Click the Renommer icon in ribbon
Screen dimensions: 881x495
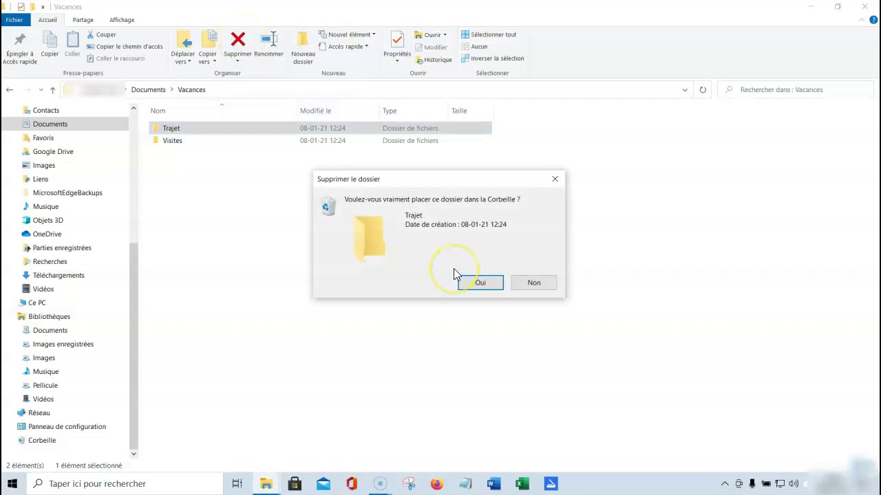[268, 40]
